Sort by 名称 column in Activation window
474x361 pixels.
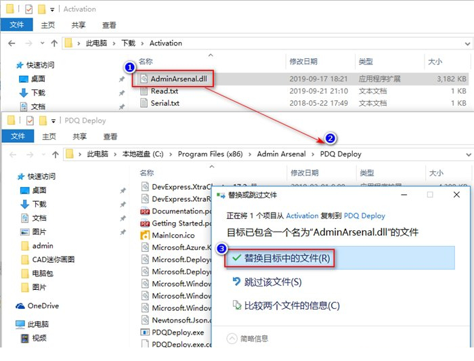point(146,62)
